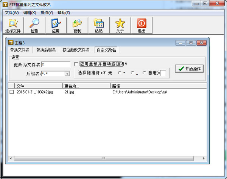227x179 pixels.
Task: Click the red 退出 icon
Action: 141,24
